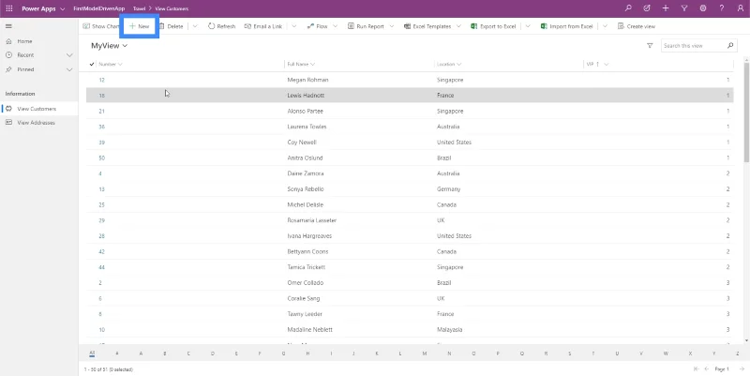The image size is (750, 376).
Task: Open the task flow checkmark-circle icon
Action: [x=647, y=8]
